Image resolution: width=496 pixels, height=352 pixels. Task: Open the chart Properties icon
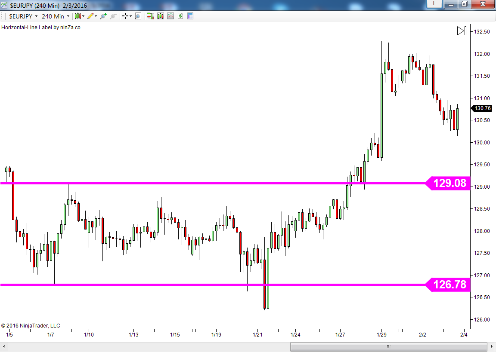click(x=190, y=16)
